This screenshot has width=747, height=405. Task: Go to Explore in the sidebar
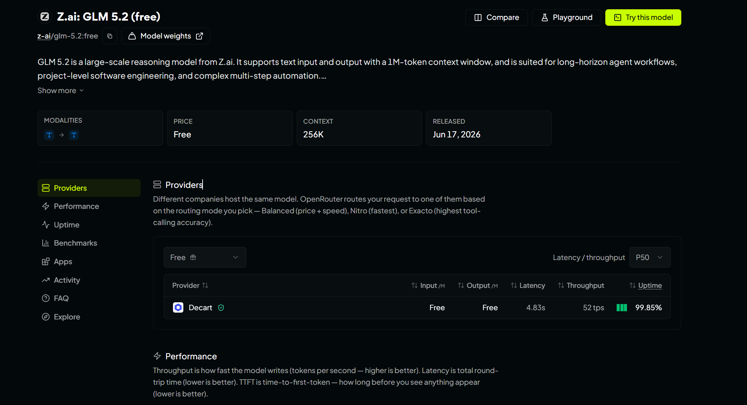(x=89, y=317)
